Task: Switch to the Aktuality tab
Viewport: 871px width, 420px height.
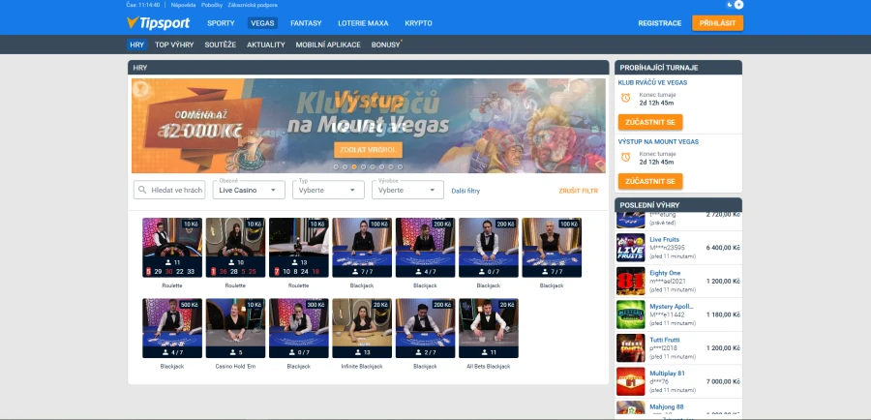Action: point(266,45)
